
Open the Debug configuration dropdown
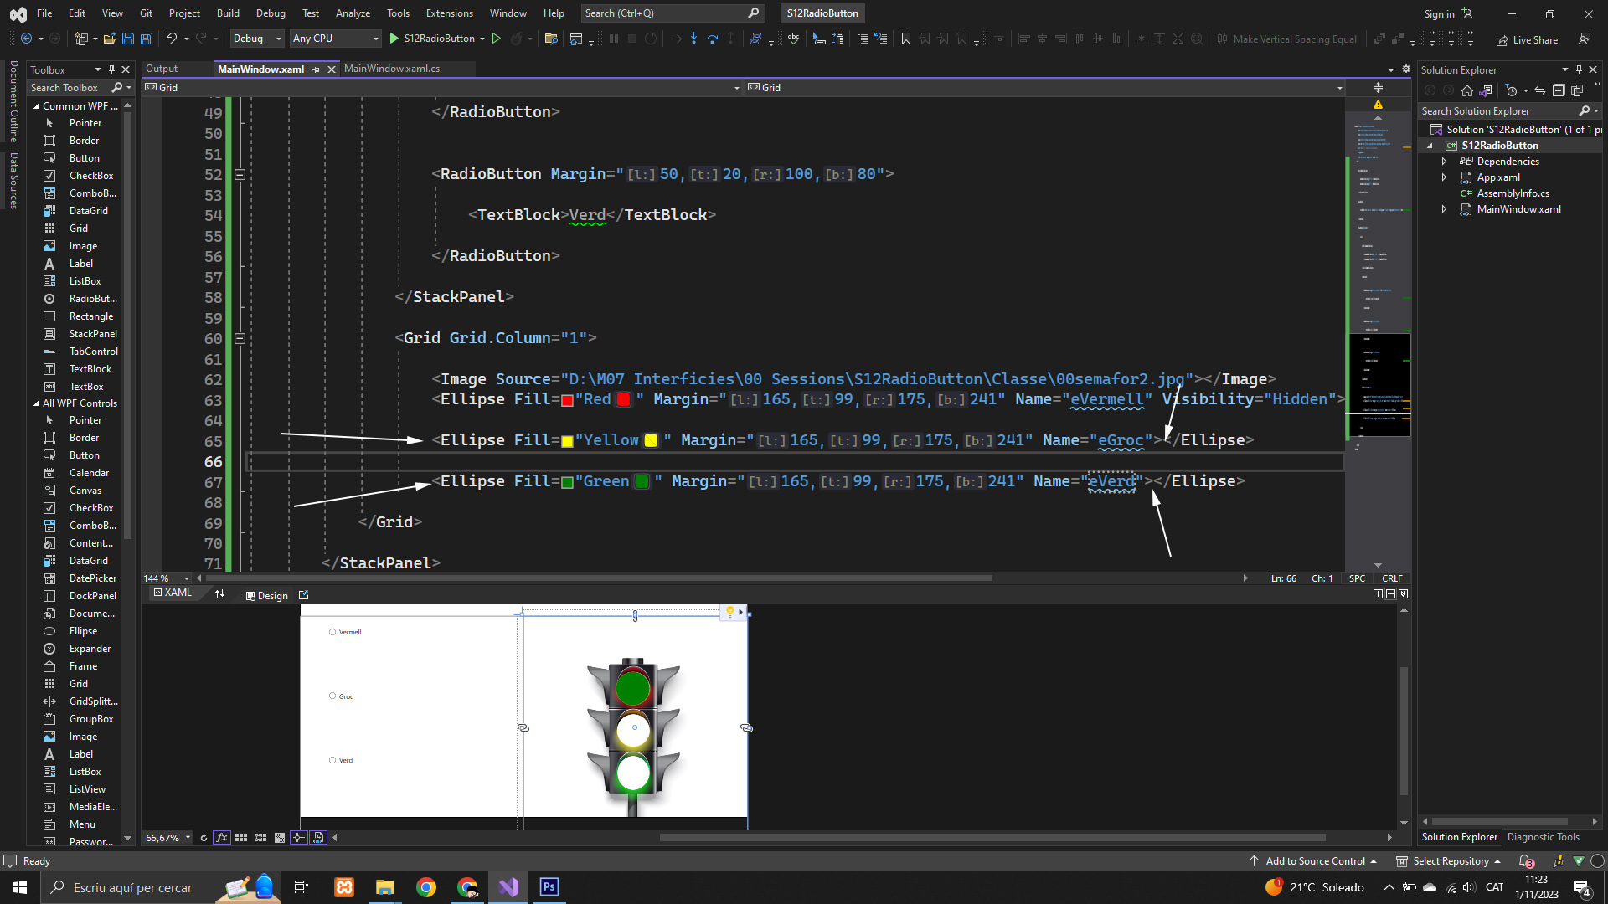coord(256,39)
